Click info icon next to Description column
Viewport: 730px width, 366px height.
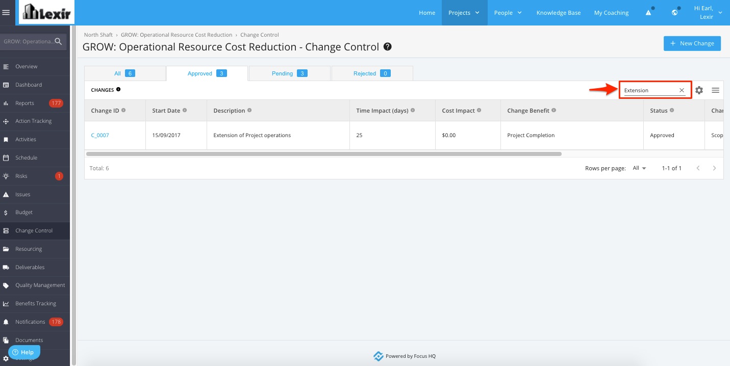click(249, 110)
